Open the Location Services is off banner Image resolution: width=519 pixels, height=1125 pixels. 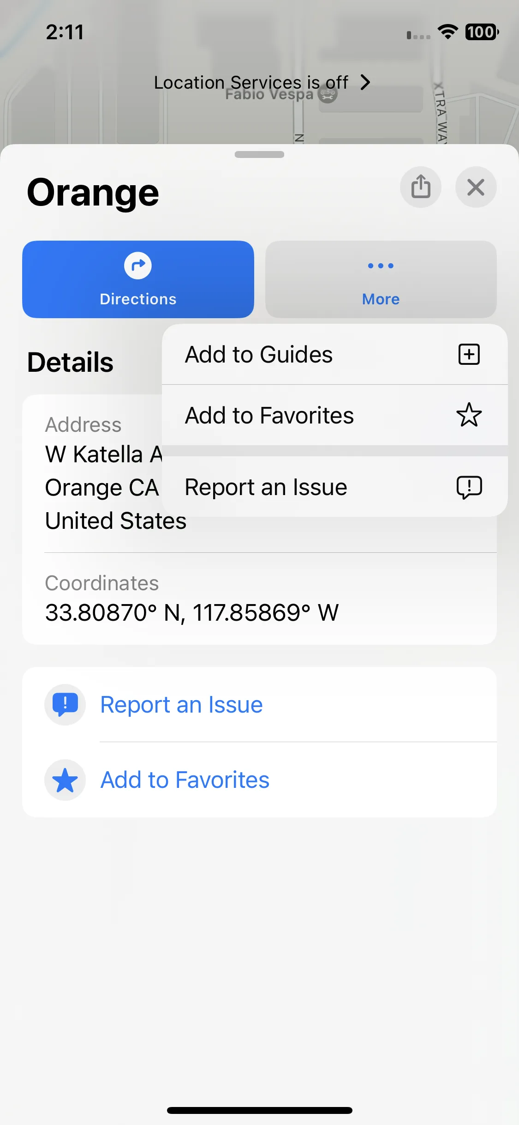(x=262, y=82)
